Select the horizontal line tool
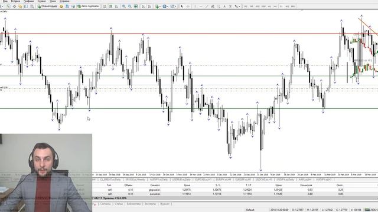This screenshot has width=378, height=212. [x=201, y=6]
